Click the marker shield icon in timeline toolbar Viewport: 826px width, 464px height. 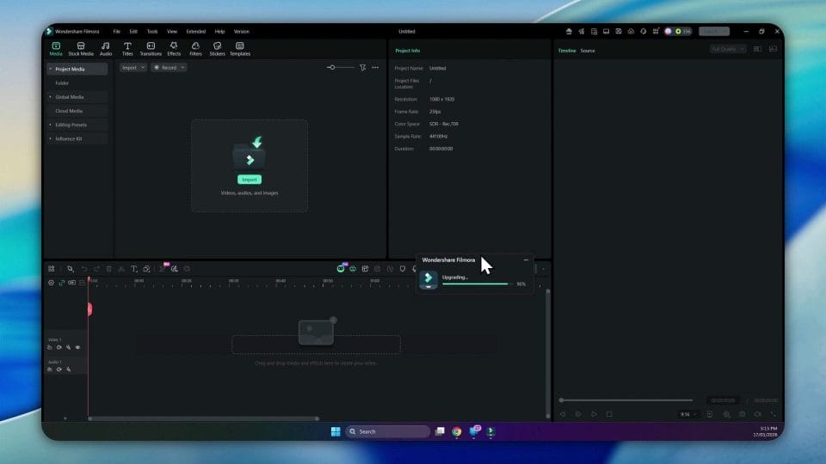click(403, 269)
